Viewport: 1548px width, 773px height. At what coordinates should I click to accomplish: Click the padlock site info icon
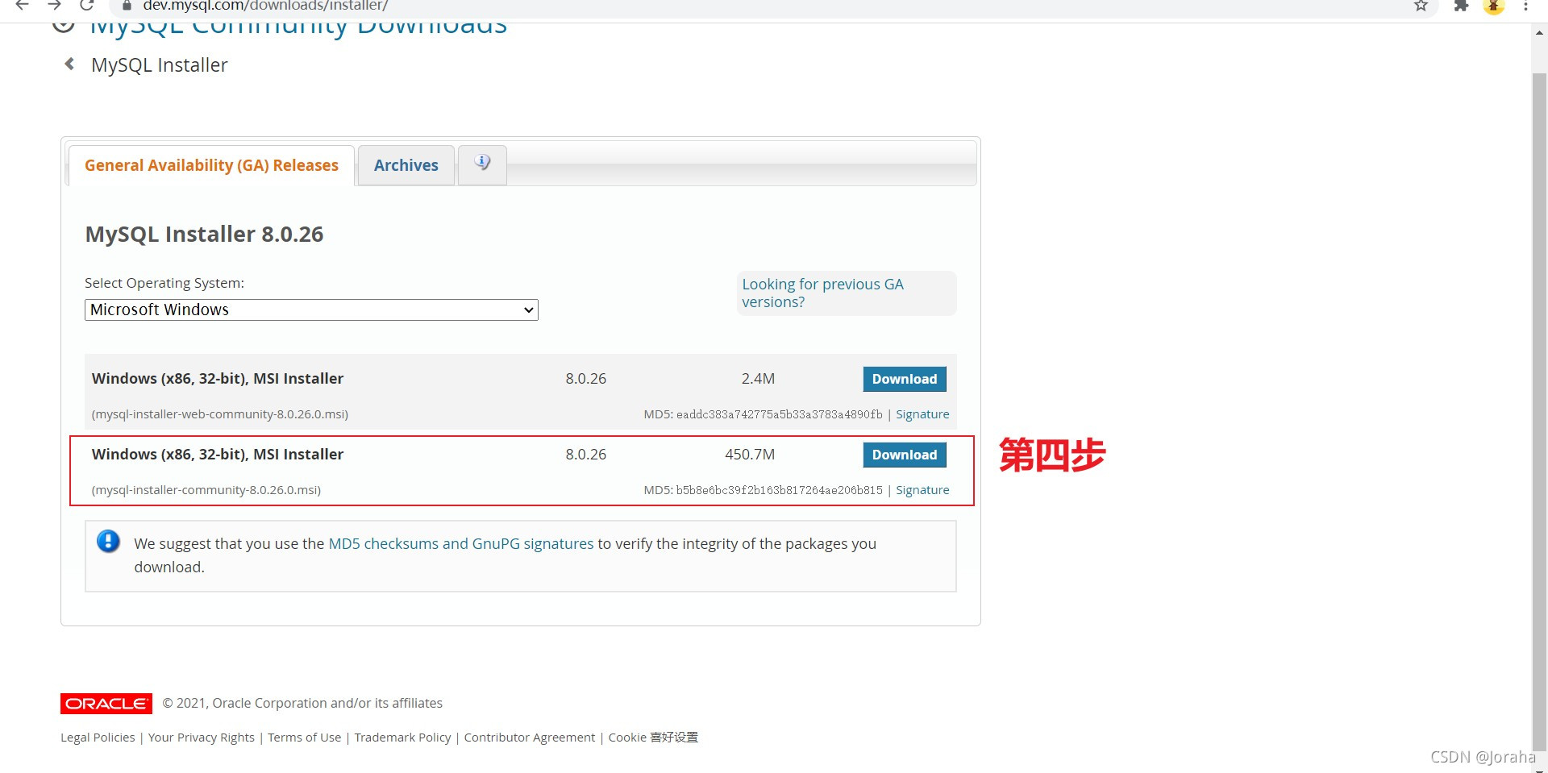coord(126,6)
